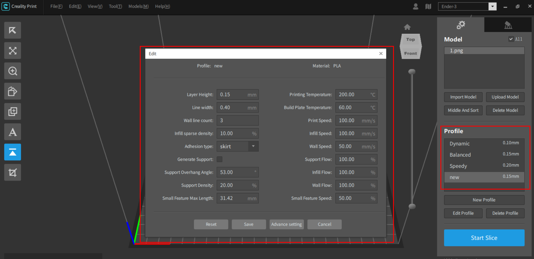The height and width of the screenshot is (259, 534).
Task: Select the arrow selection tool
Action: (x=12, y=30)
